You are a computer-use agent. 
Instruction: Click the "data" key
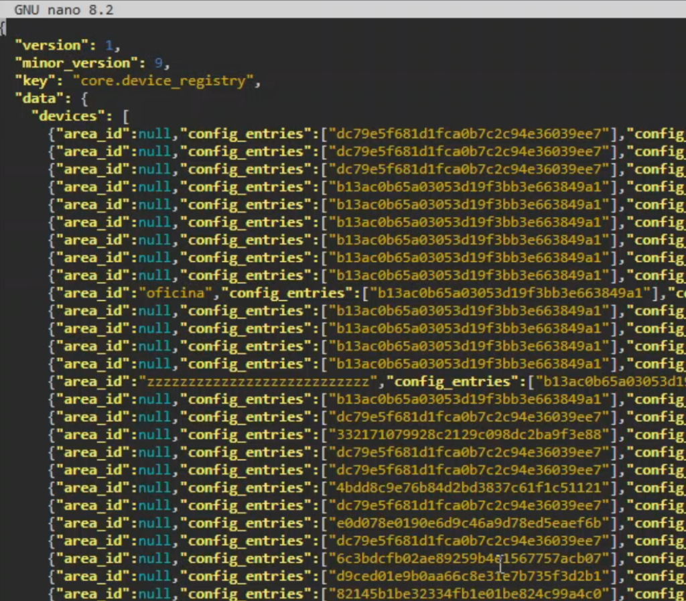pyautogui.click(x=40, y=98)
